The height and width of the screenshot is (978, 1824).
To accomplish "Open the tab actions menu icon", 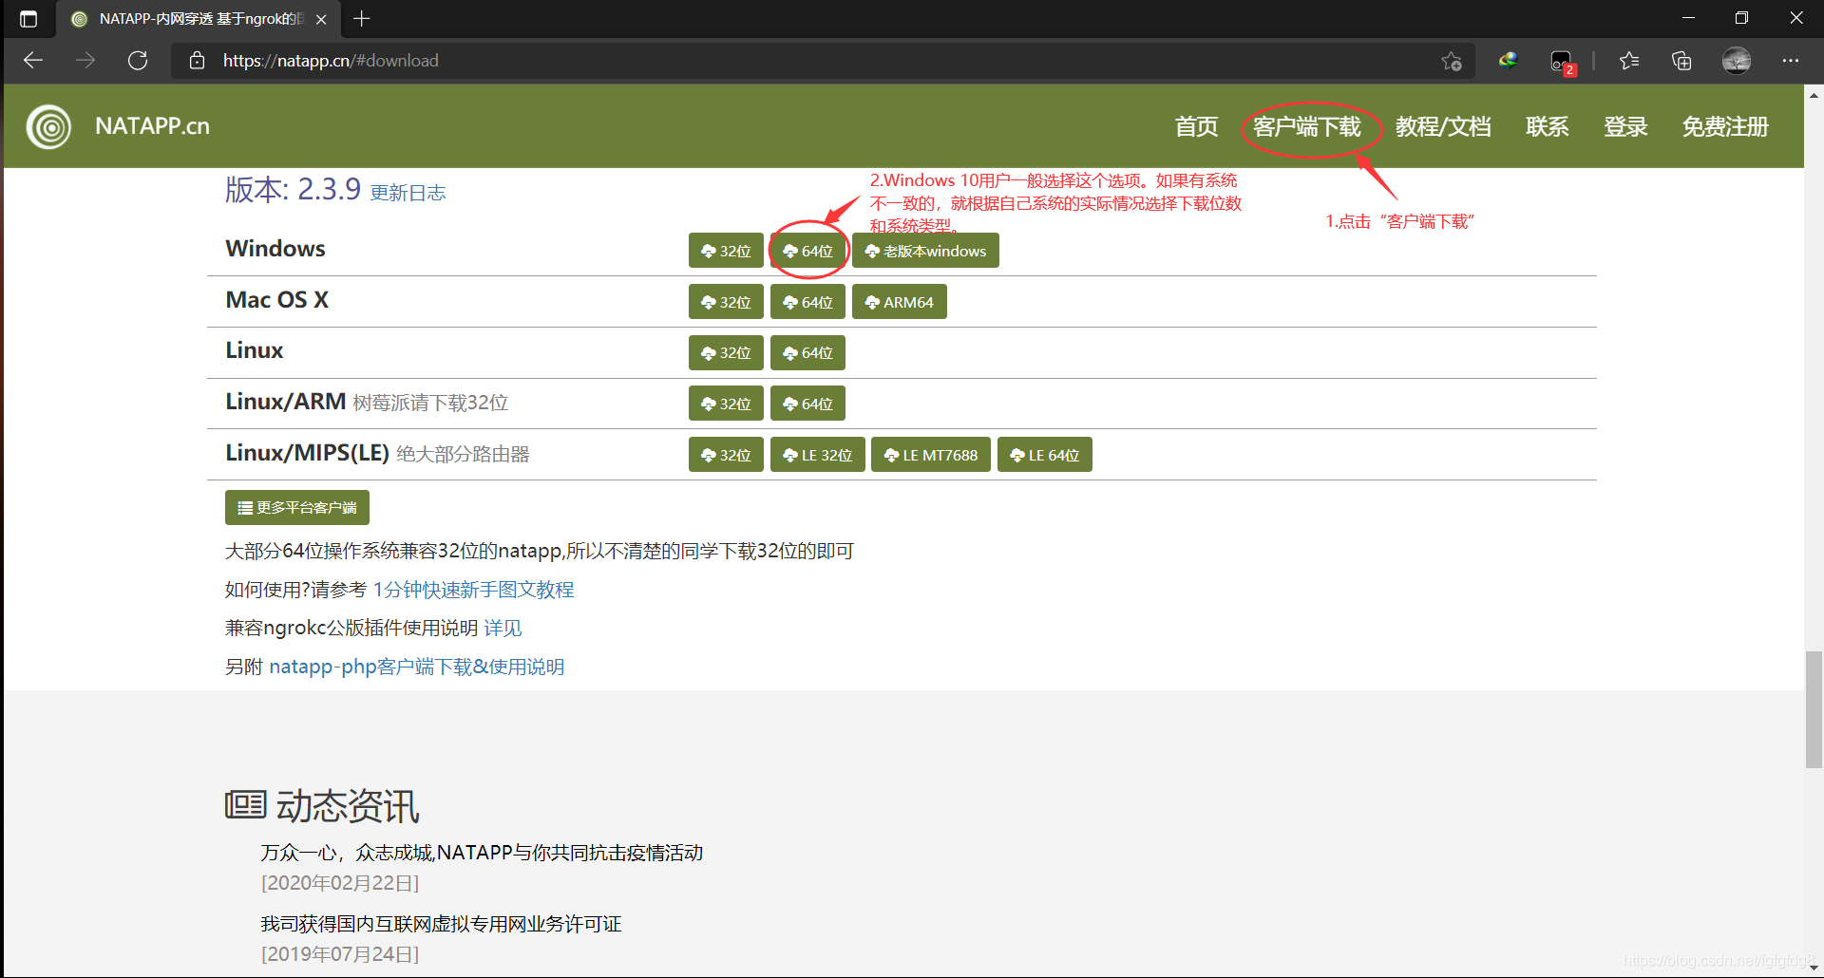I will click(28, 19).
